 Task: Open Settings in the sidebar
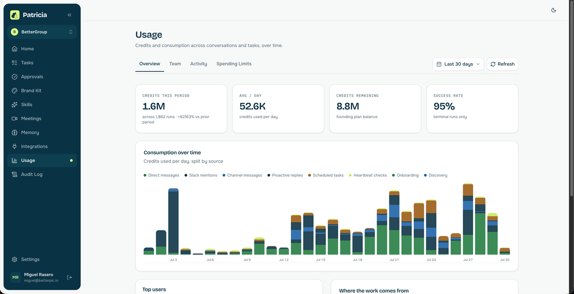click(42, 260)
